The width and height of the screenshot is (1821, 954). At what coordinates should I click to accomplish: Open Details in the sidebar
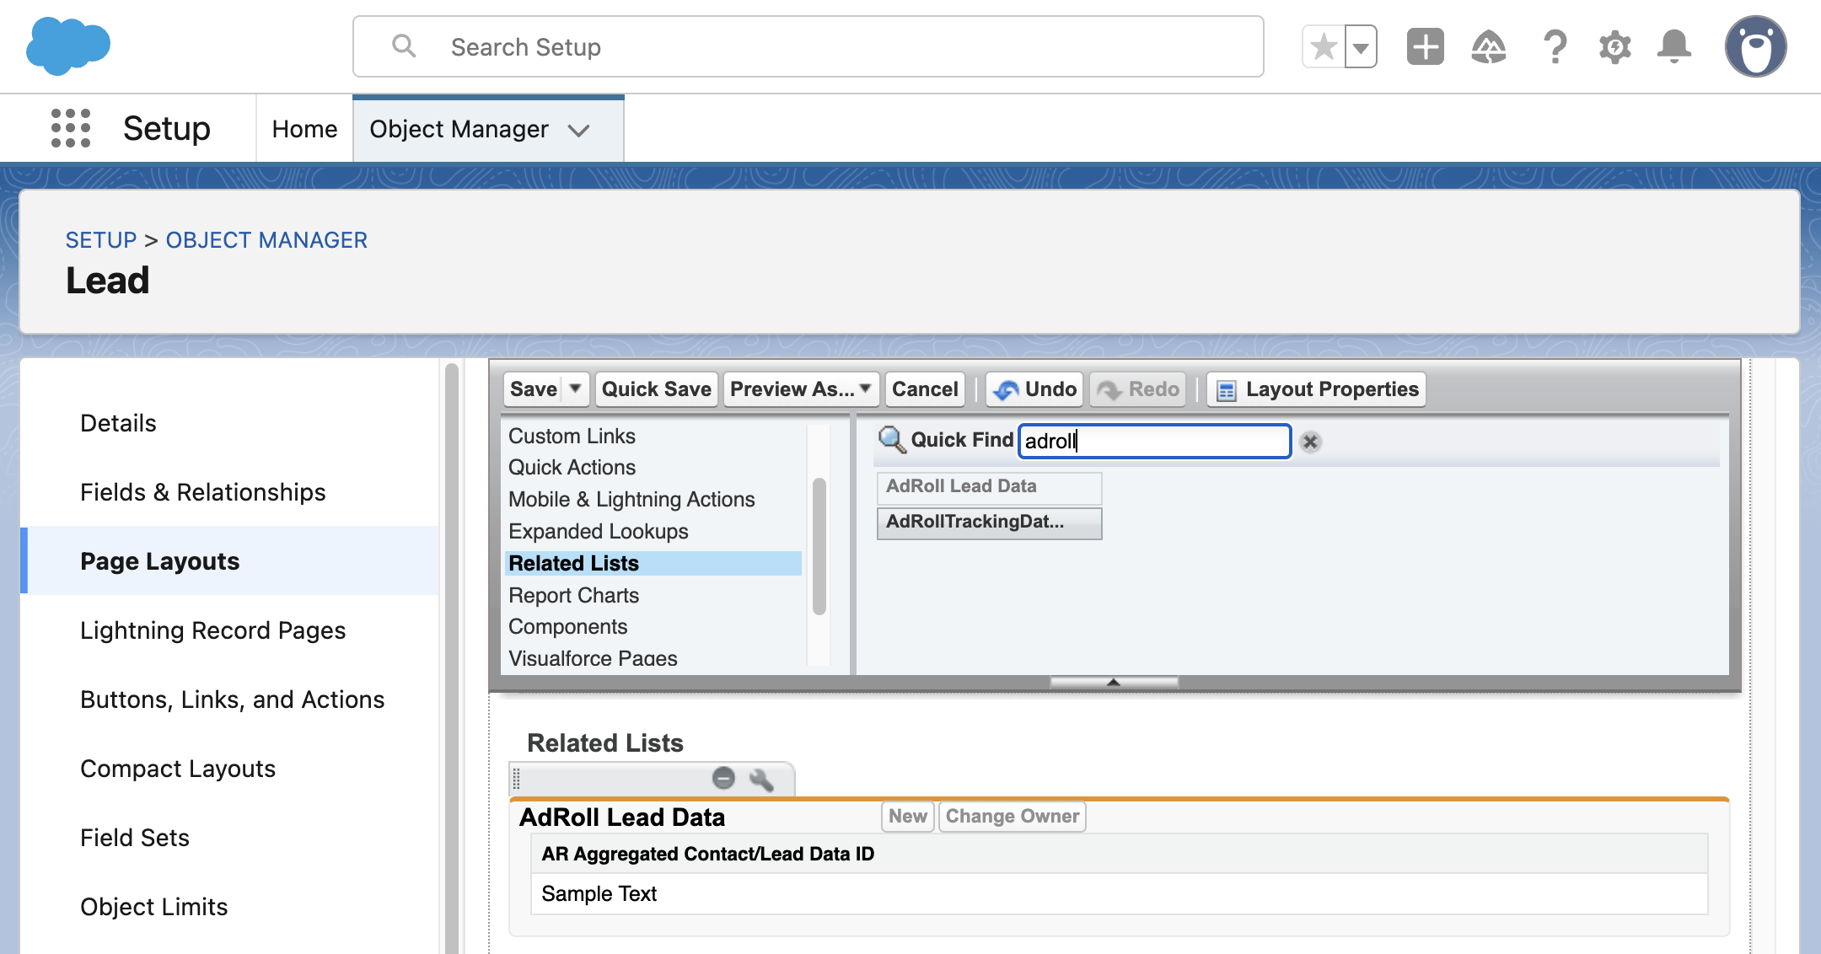point(229,423)
